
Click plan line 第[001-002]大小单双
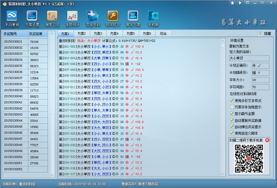(x=101, y=47)
